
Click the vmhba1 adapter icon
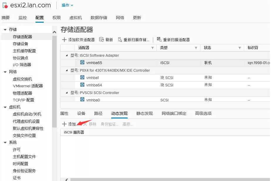[82, 78]
